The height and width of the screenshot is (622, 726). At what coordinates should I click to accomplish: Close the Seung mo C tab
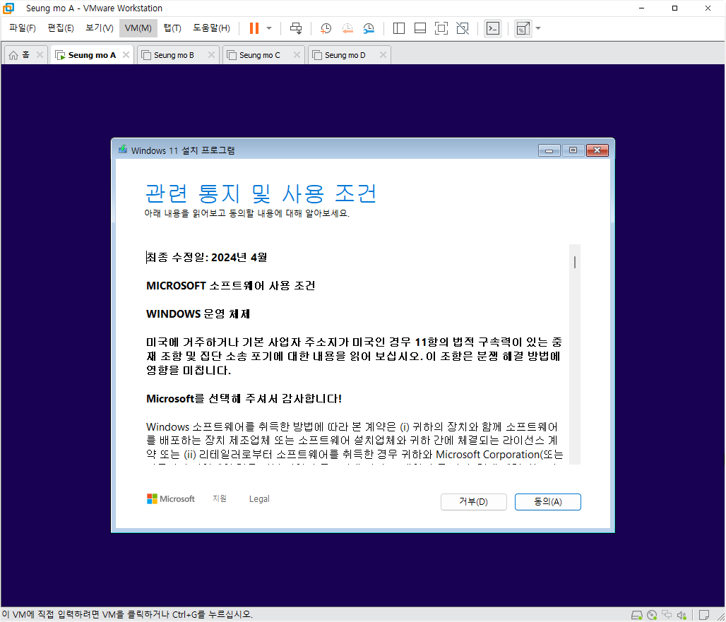pyautogui.click(x=297, y=54)
